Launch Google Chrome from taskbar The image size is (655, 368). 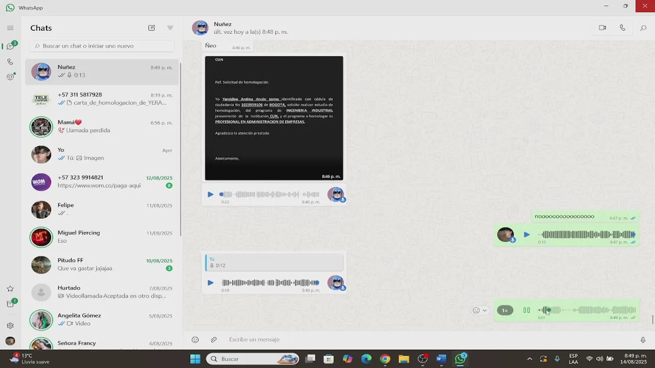[x=385, y=359]
